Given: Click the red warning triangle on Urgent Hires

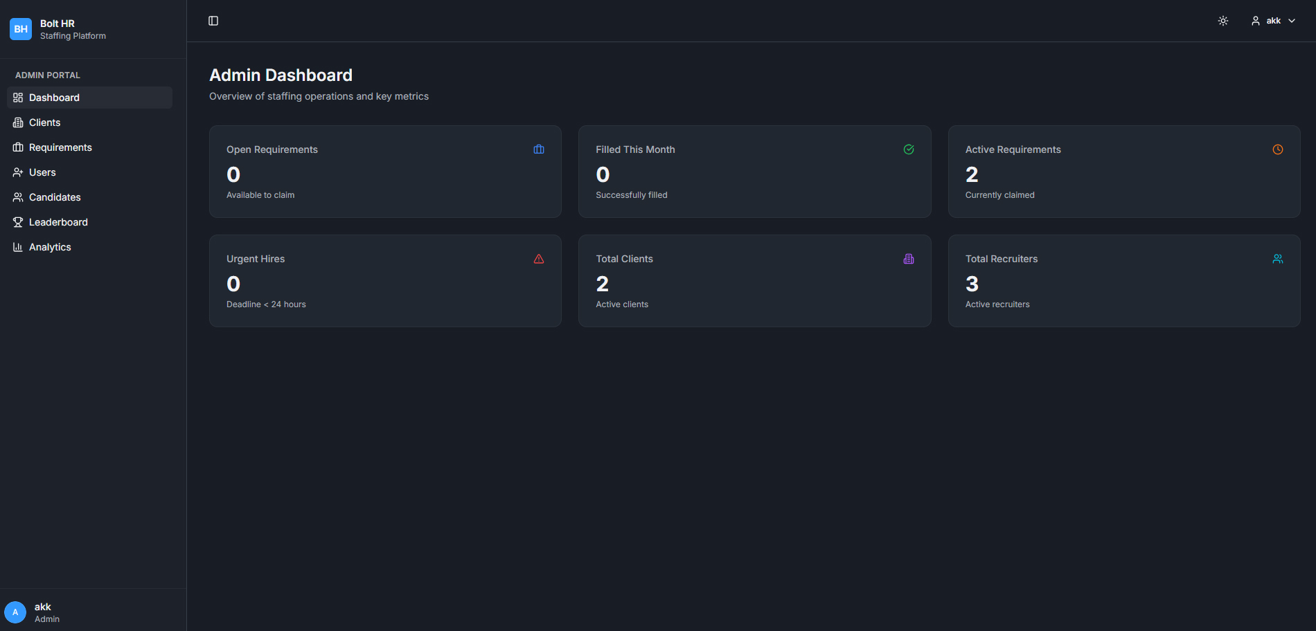Looking at the screenshot, I should click(539, 259).
